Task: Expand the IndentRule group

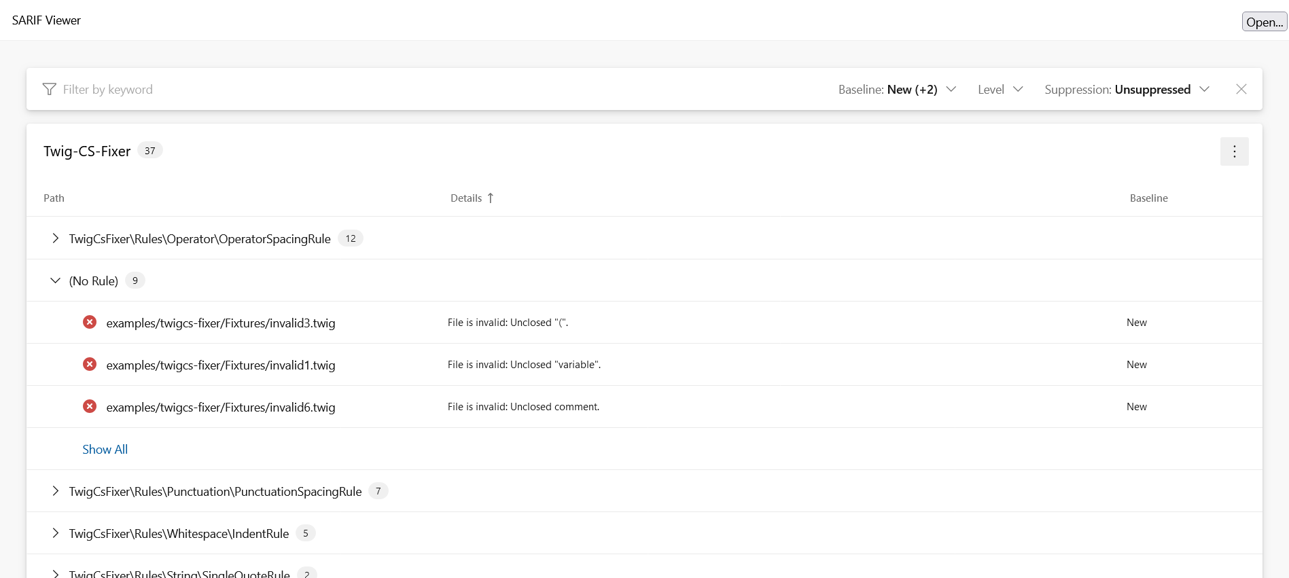Action: pyautogui.click(x=55, y=533)
